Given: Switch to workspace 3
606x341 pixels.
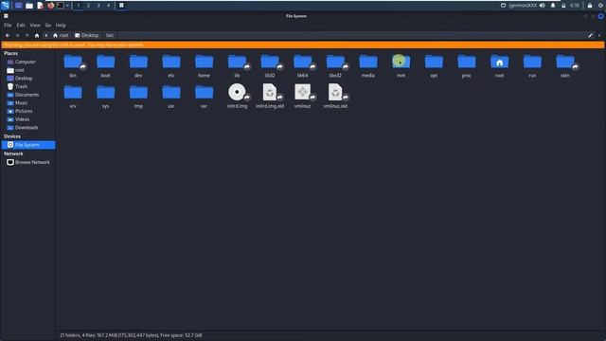Looking at the screenshot, I should 98,6.
